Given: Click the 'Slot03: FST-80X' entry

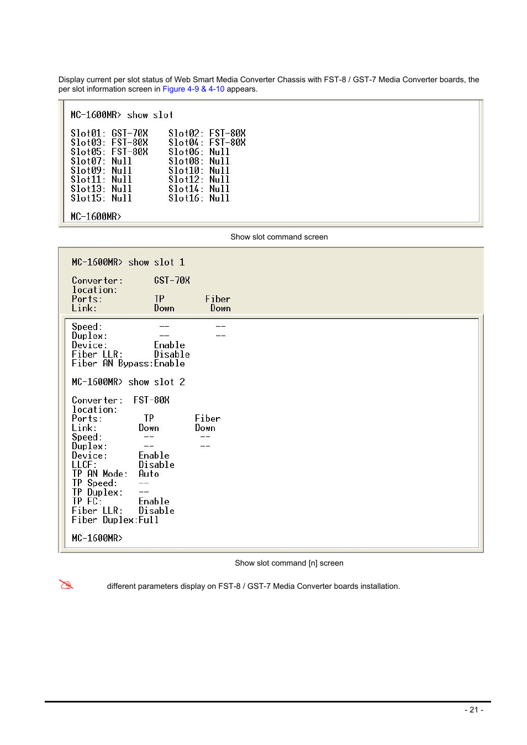Looking at the screenshot, I should click(109, 142).
